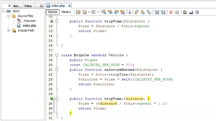Viewport: 216px width, 121px height.
Task: Click line number 23 in the gutter
Action: pyautogui.click(x=50, y=79)
